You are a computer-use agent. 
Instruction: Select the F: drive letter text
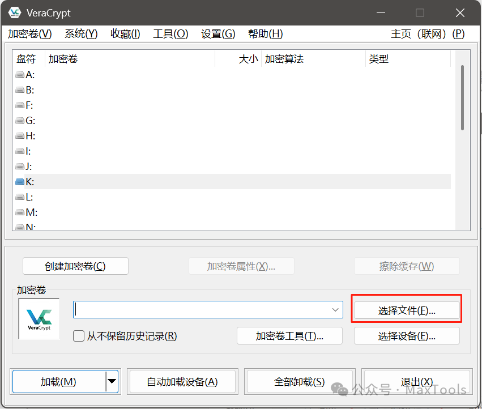[29, 105]
